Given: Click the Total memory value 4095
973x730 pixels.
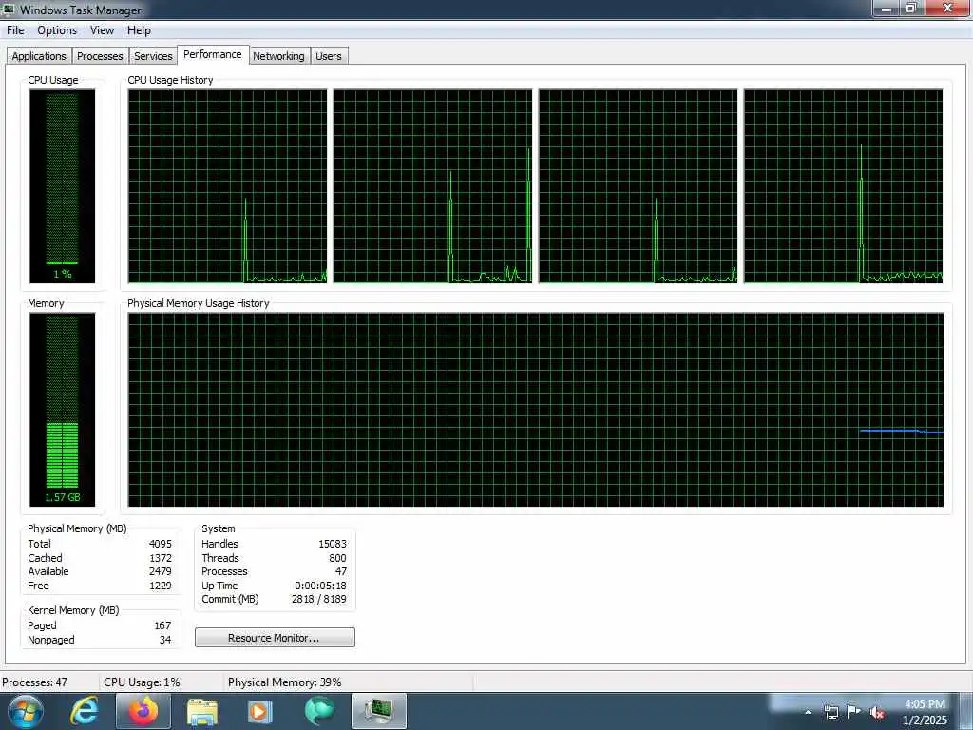Looking at the screenshot, I should (x=160, y=543).
